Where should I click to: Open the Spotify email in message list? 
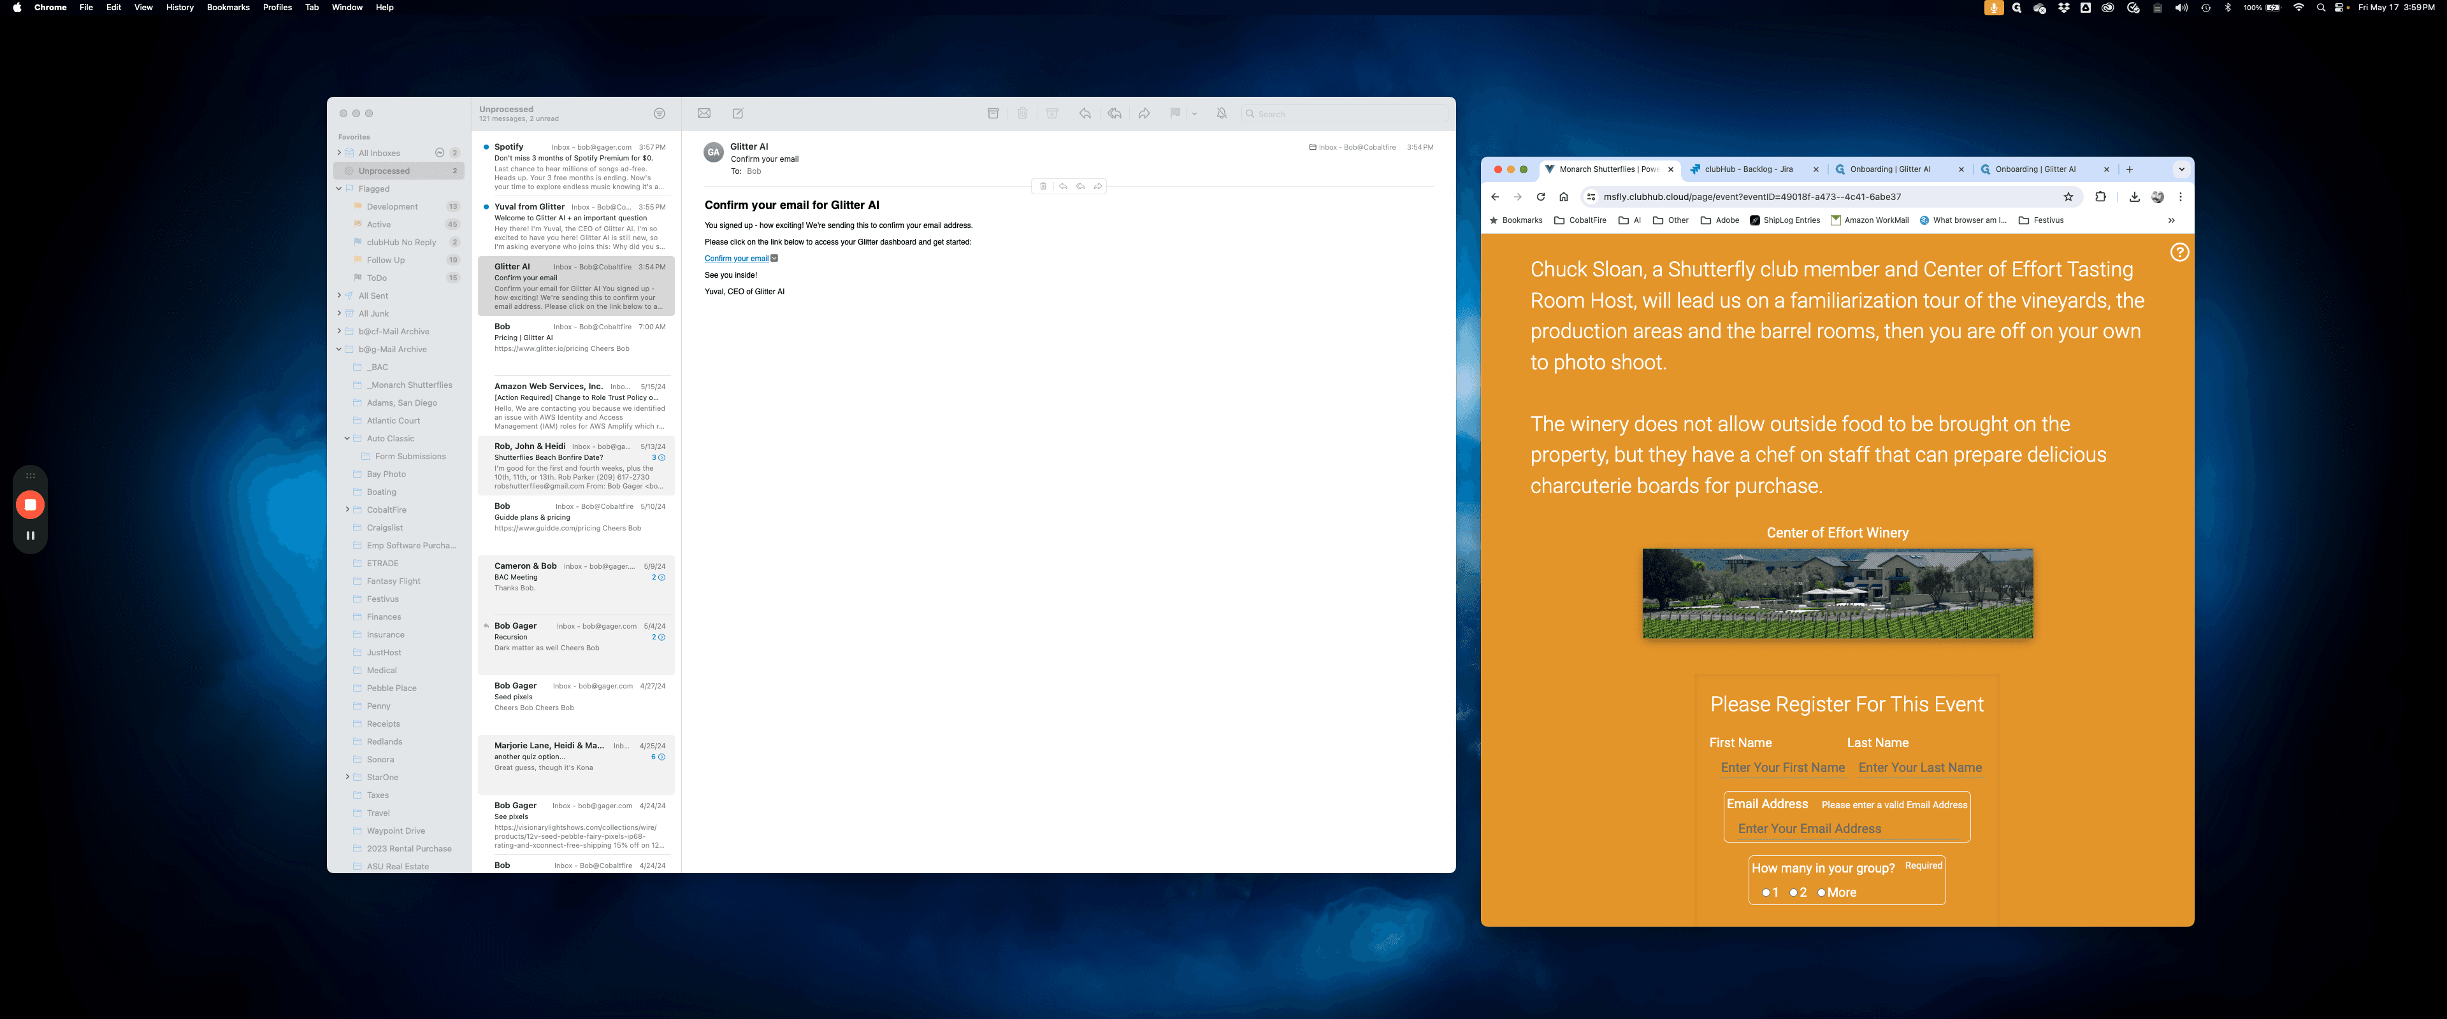coord(575,166)
